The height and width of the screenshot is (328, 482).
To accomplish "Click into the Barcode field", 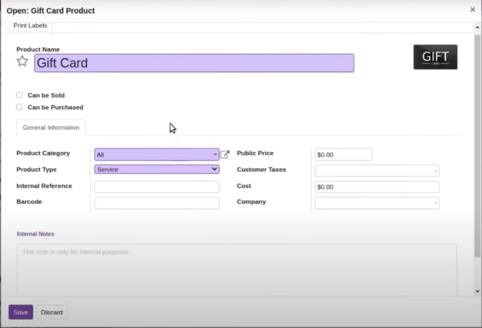I will click(x=157, y=203).
